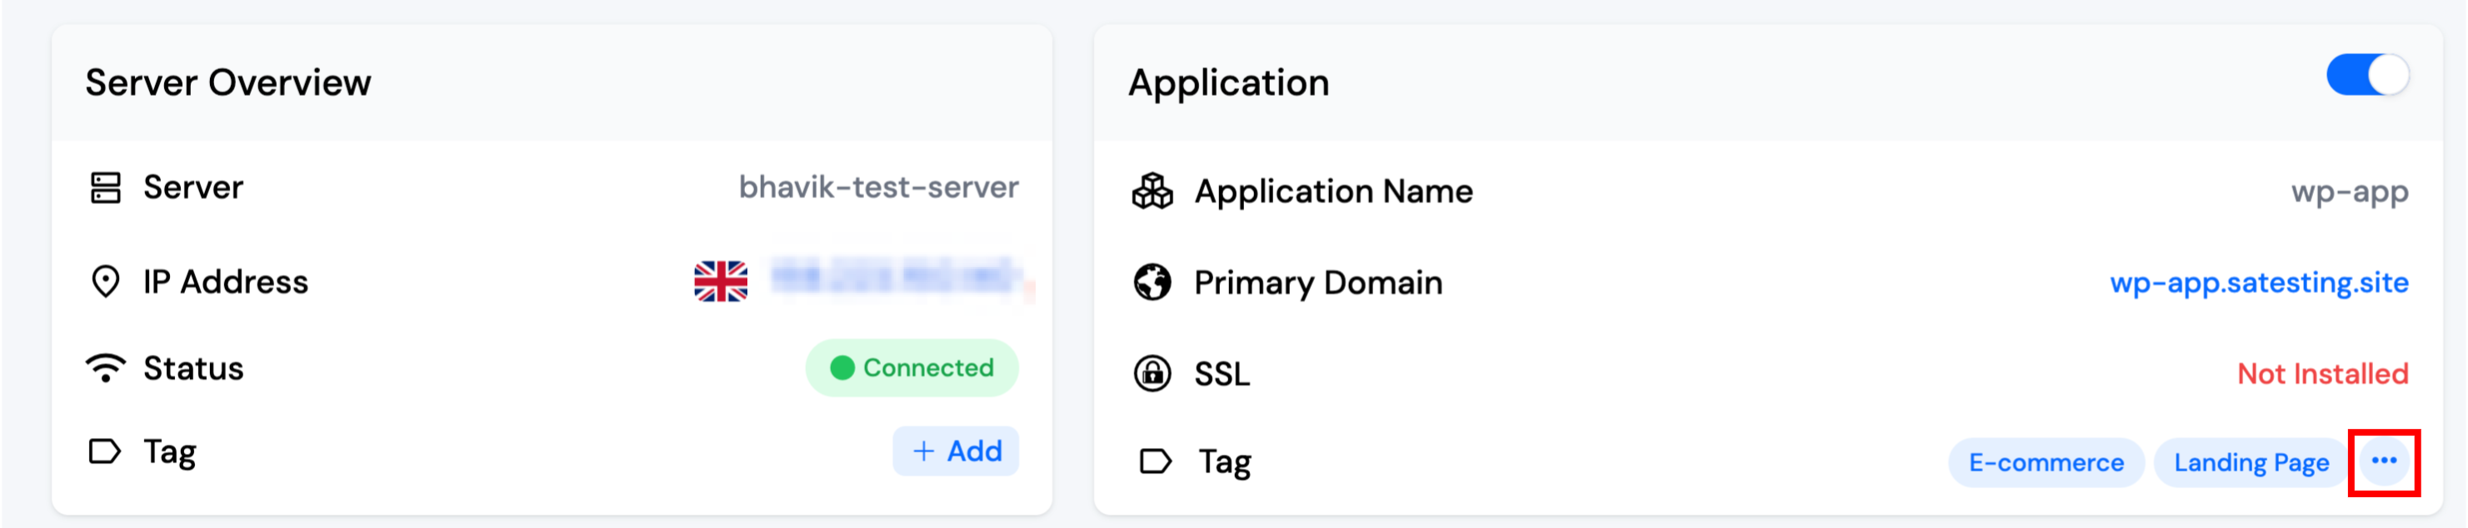Select the E-commerce tag chip
The width and height of the screenshot is (2468, 528).
point(2046,463)
